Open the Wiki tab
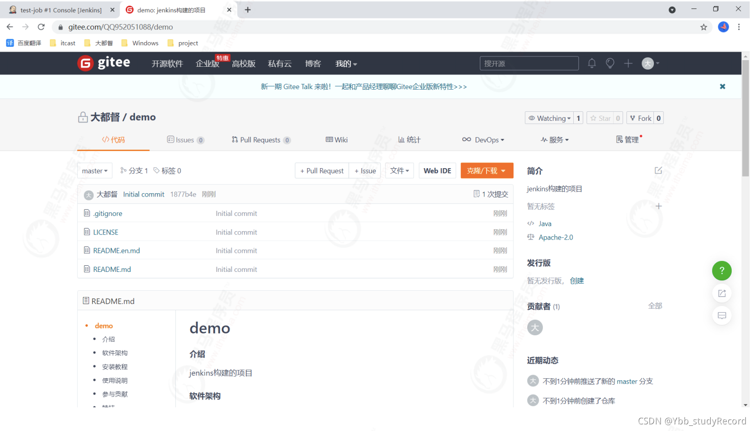The height and width of the screenshot is (431, 753). (337, 140)
